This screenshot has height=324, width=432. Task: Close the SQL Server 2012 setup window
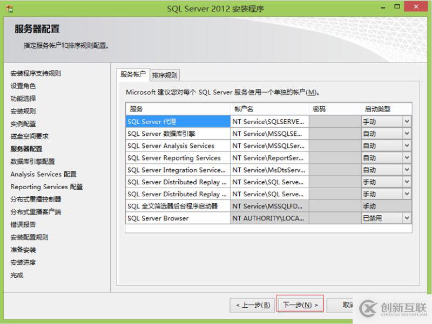(416, 6)
